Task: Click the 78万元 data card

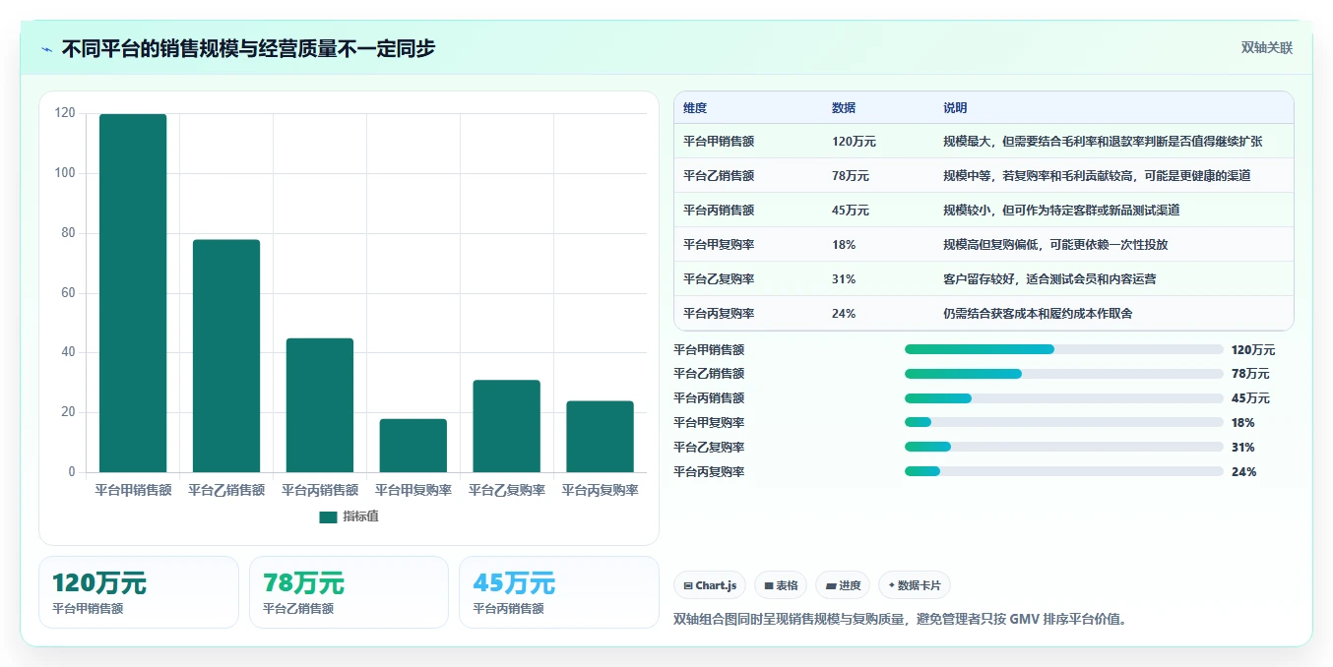Action: tap(349, 592)
